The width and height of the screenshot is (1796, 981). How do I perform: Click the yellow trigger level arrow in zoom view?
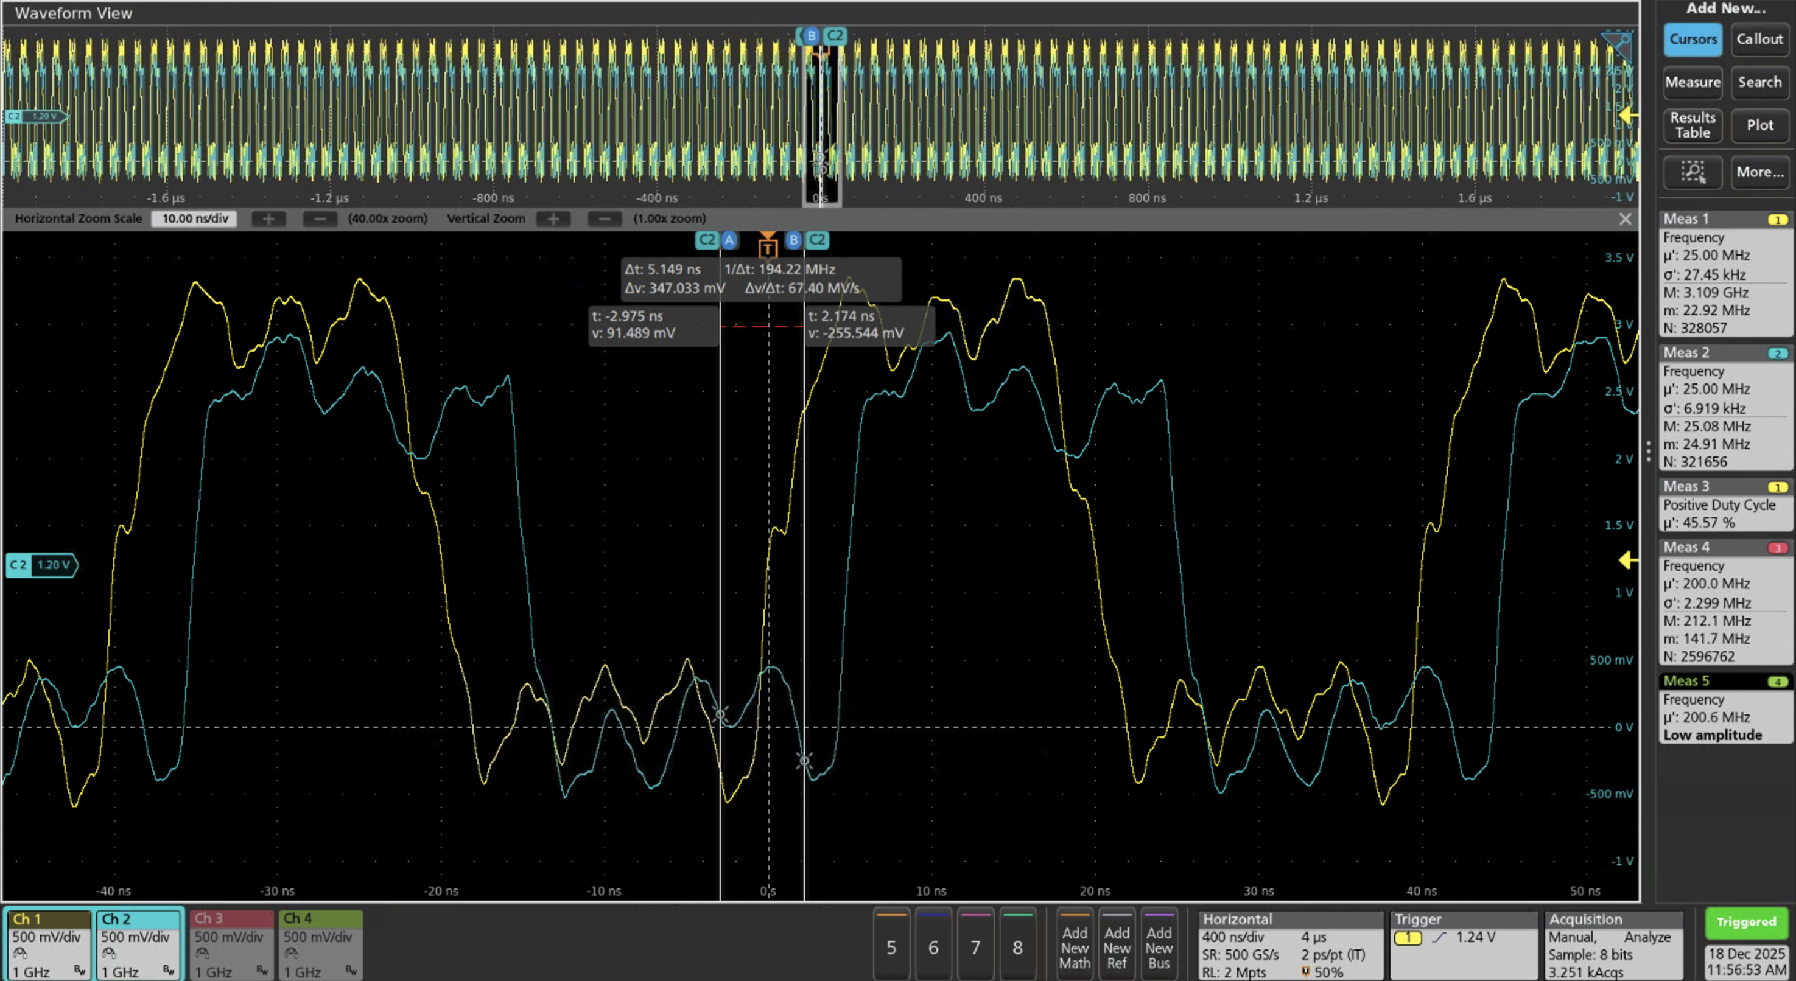[1627, 559]
